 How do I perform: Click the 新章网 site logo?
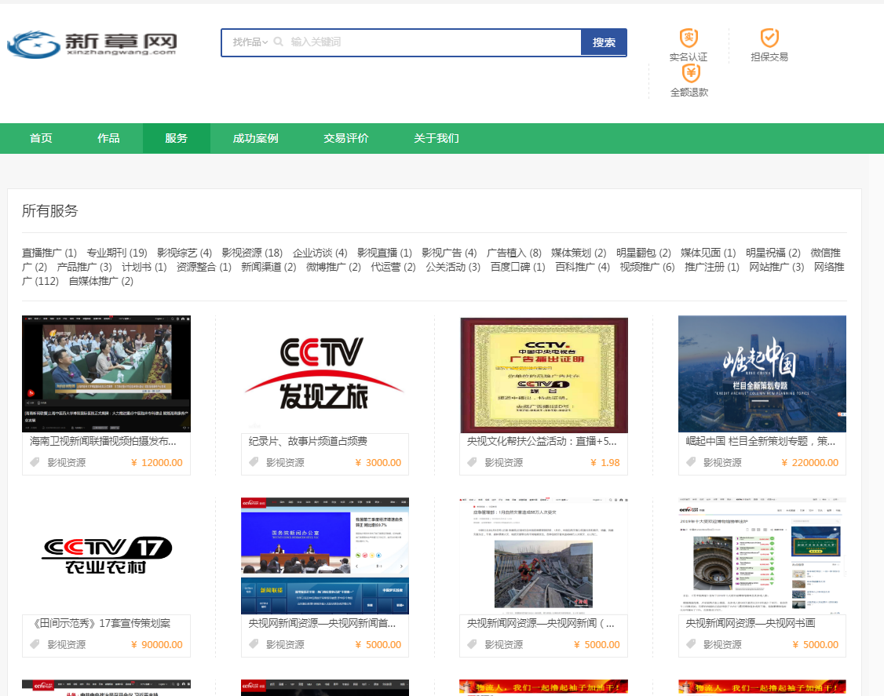click(92, 43)
